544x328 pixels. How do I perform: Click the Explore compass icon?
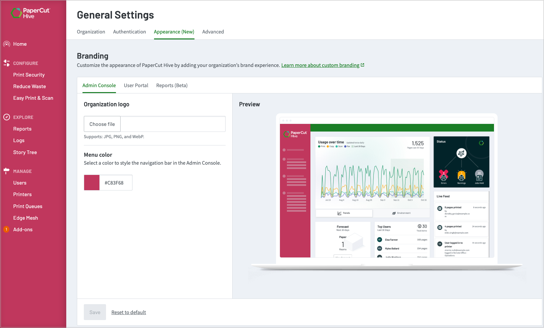tap(7, 117)
